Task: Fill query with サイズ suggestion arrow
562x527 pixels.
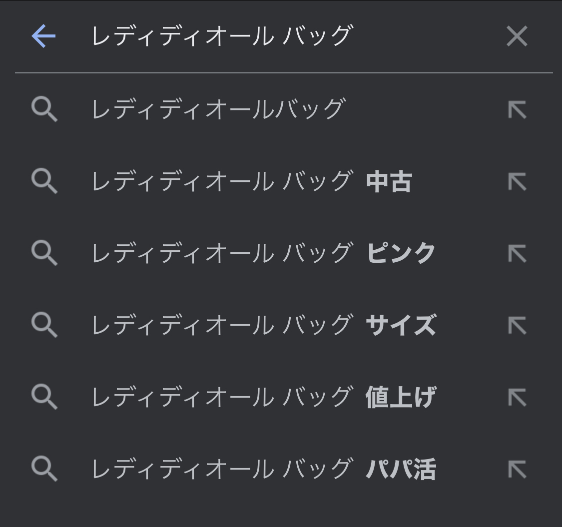Action: 517,326
